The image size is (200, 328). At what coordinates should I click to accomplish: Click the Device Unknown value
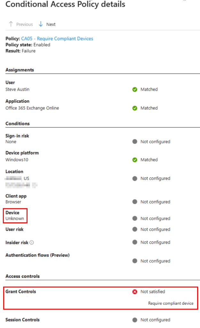click(15, 219)
